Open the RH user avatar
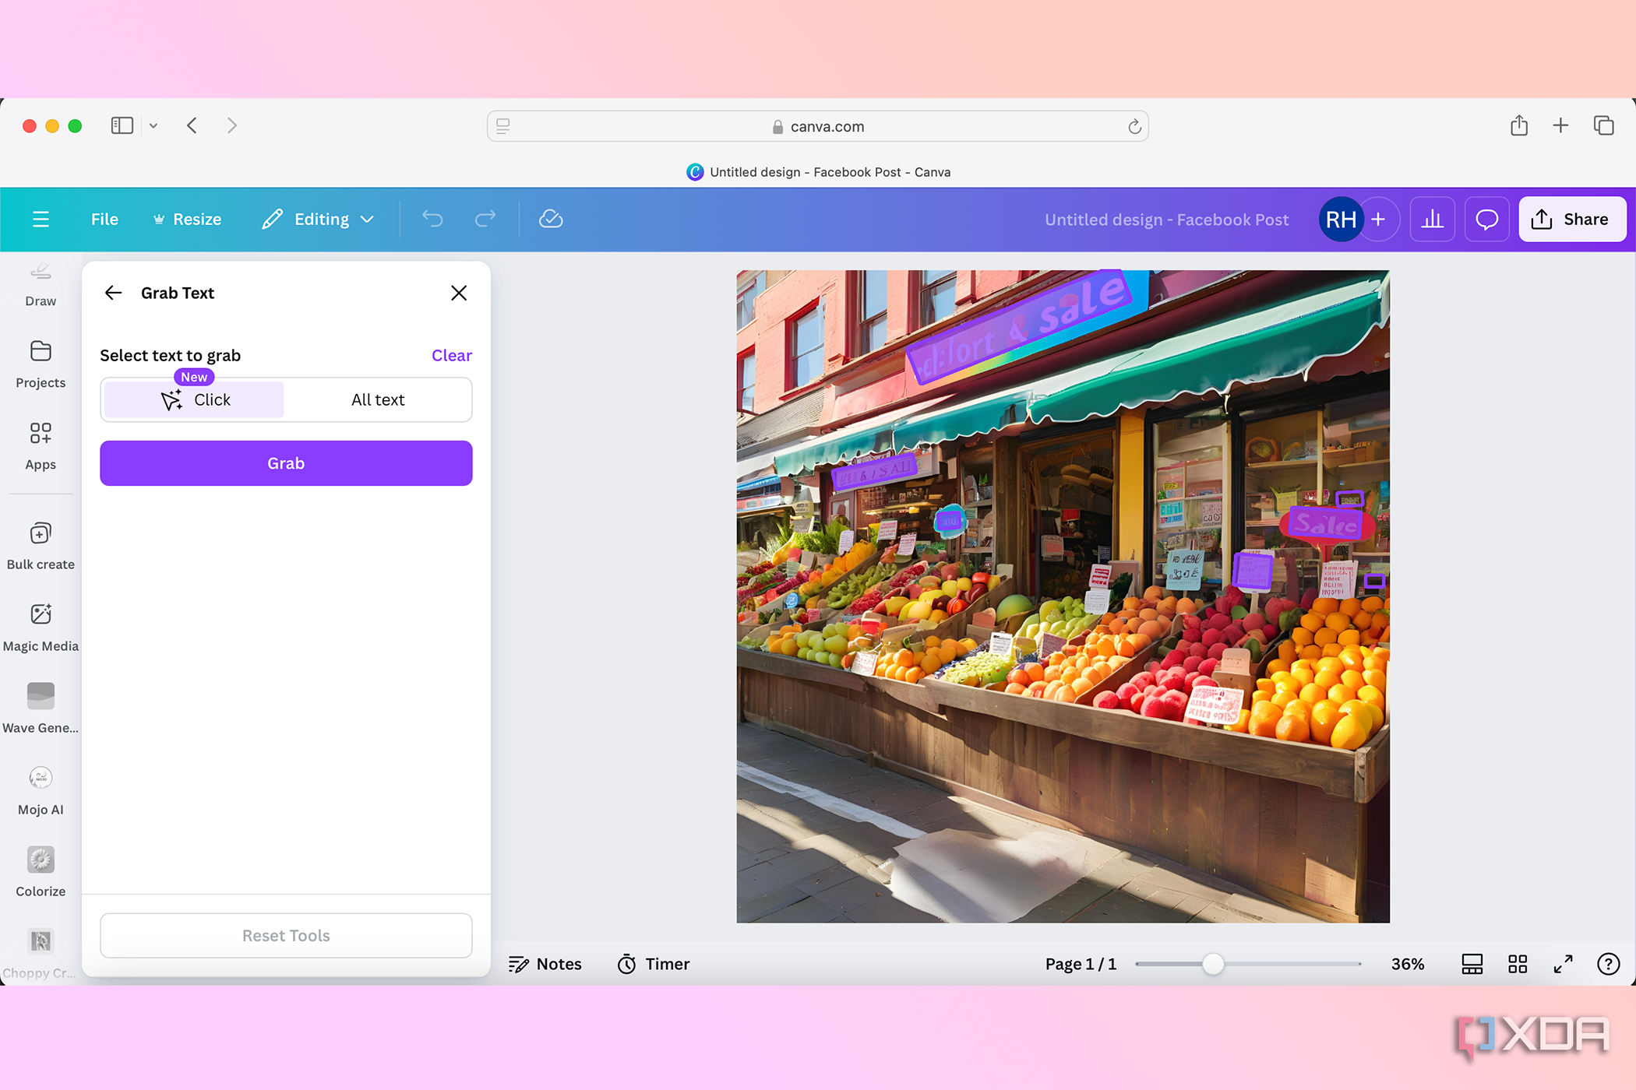This screenshot has height=1090, width=1636. pos(1341,220)
